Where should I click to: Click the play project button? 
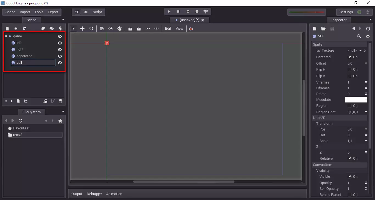[169, 12]
